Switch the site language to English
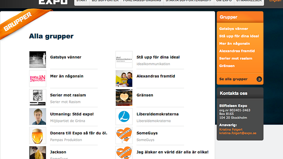This screenshot has width=283, height=159. pos(275,1)
